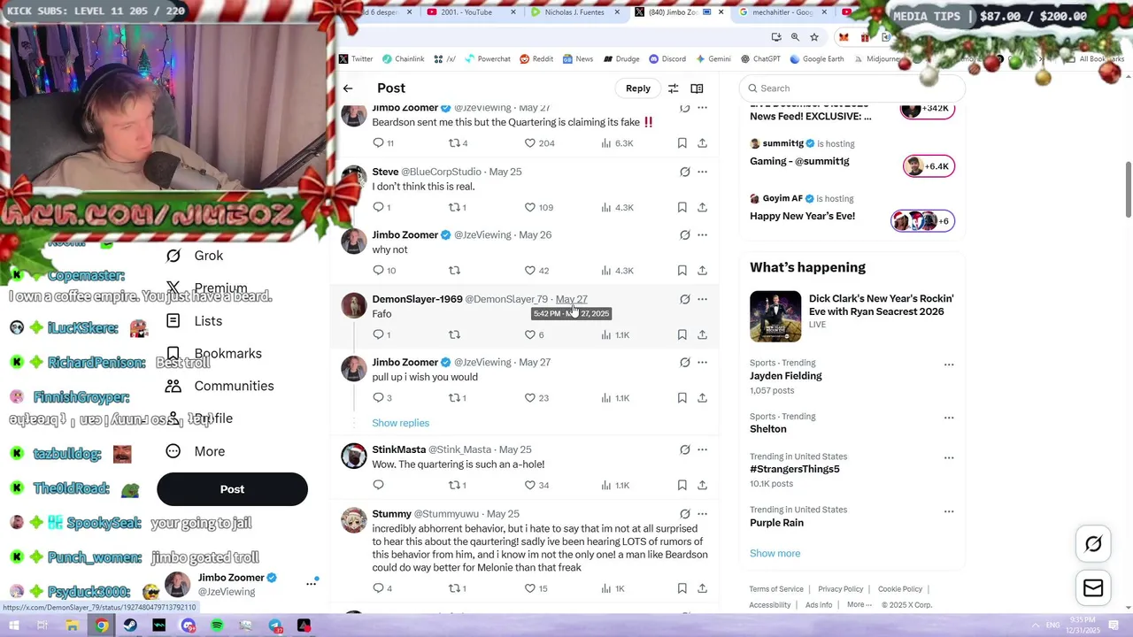Focus the X Search field

pyautogui.click(x=852, y=88)
